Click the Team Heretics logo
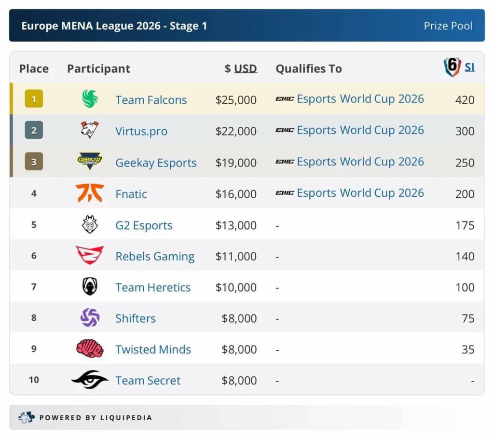494x439 pixels. tap(90, 286)
